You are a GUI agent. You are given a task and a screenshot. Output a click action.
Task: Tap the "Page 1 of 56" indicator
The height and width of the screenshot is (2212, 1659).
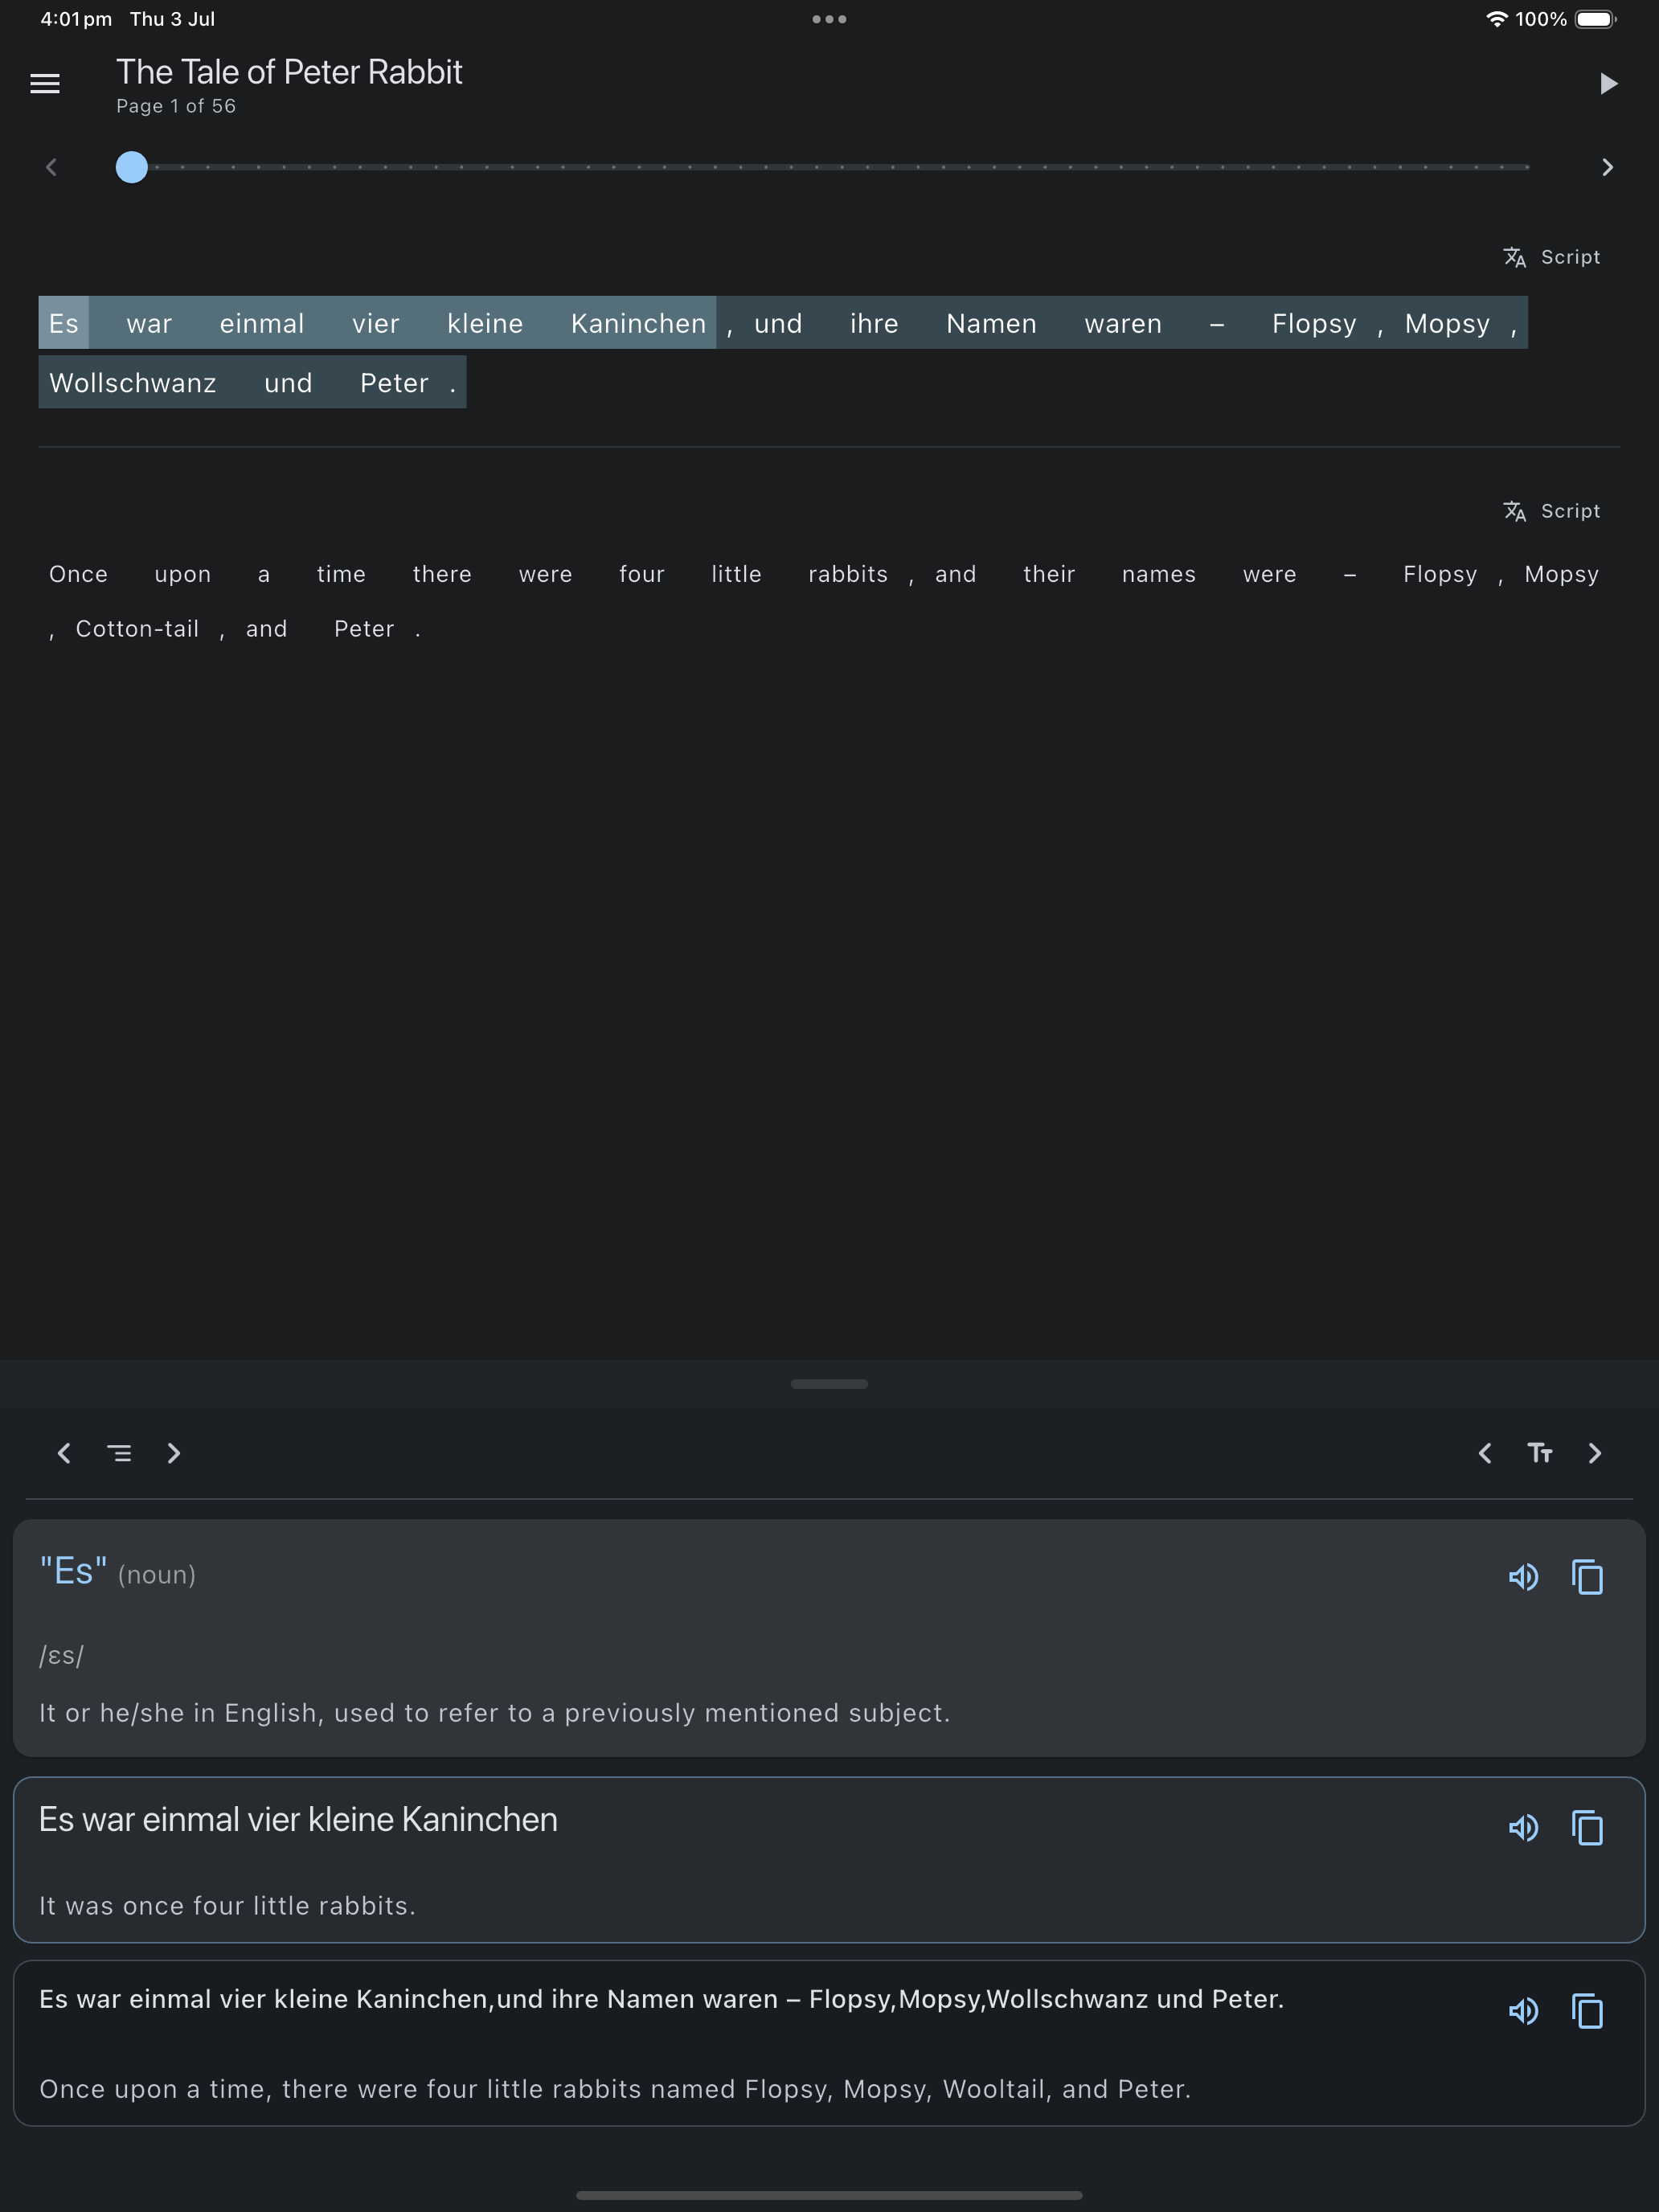pos(176,106)
